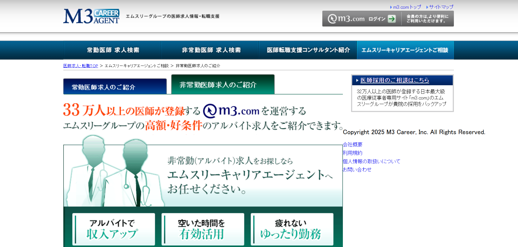The height and width of the screenshot is (247, 518).
Task: Open 会社概要 footer link
Action: 352,145
